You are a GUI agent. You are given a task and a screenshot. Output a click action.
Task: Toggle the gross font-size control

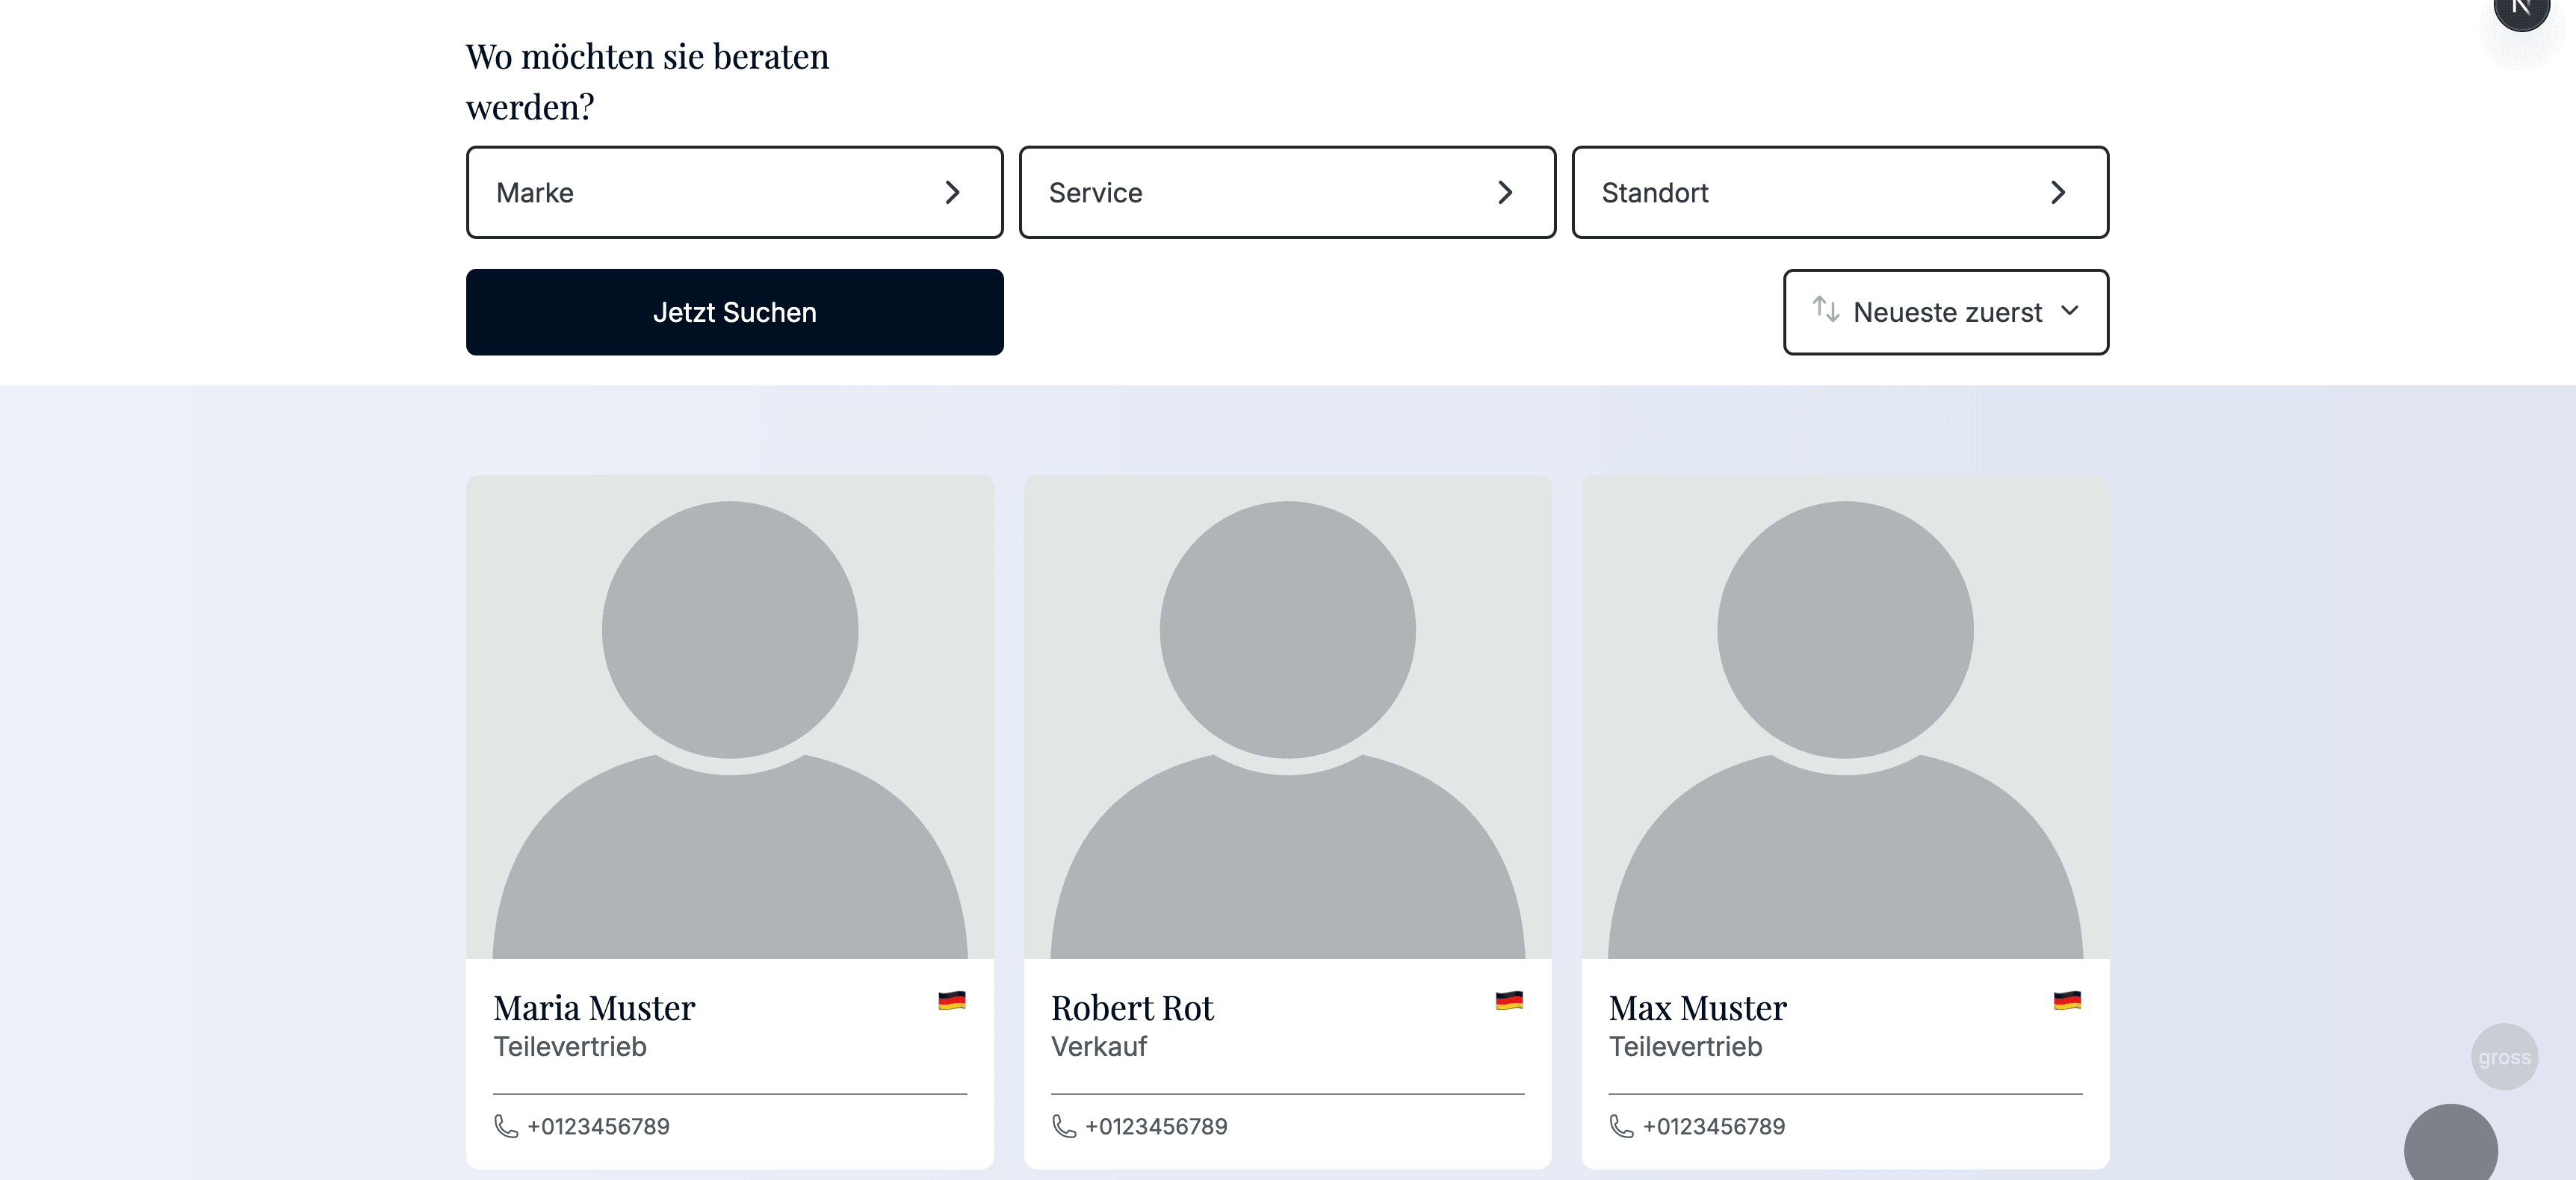pyautogui.click(x=2504, y=1056)
